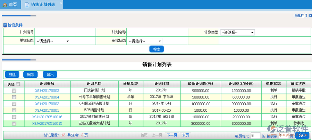
Task: Open the 单据状态 dropdown
Action: click(52, 41)
